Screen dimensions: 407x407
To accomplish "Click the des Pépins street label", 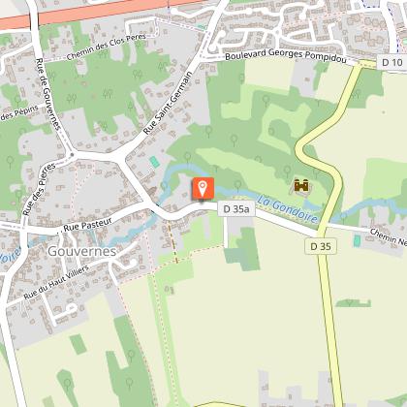I will click(19, 113).
